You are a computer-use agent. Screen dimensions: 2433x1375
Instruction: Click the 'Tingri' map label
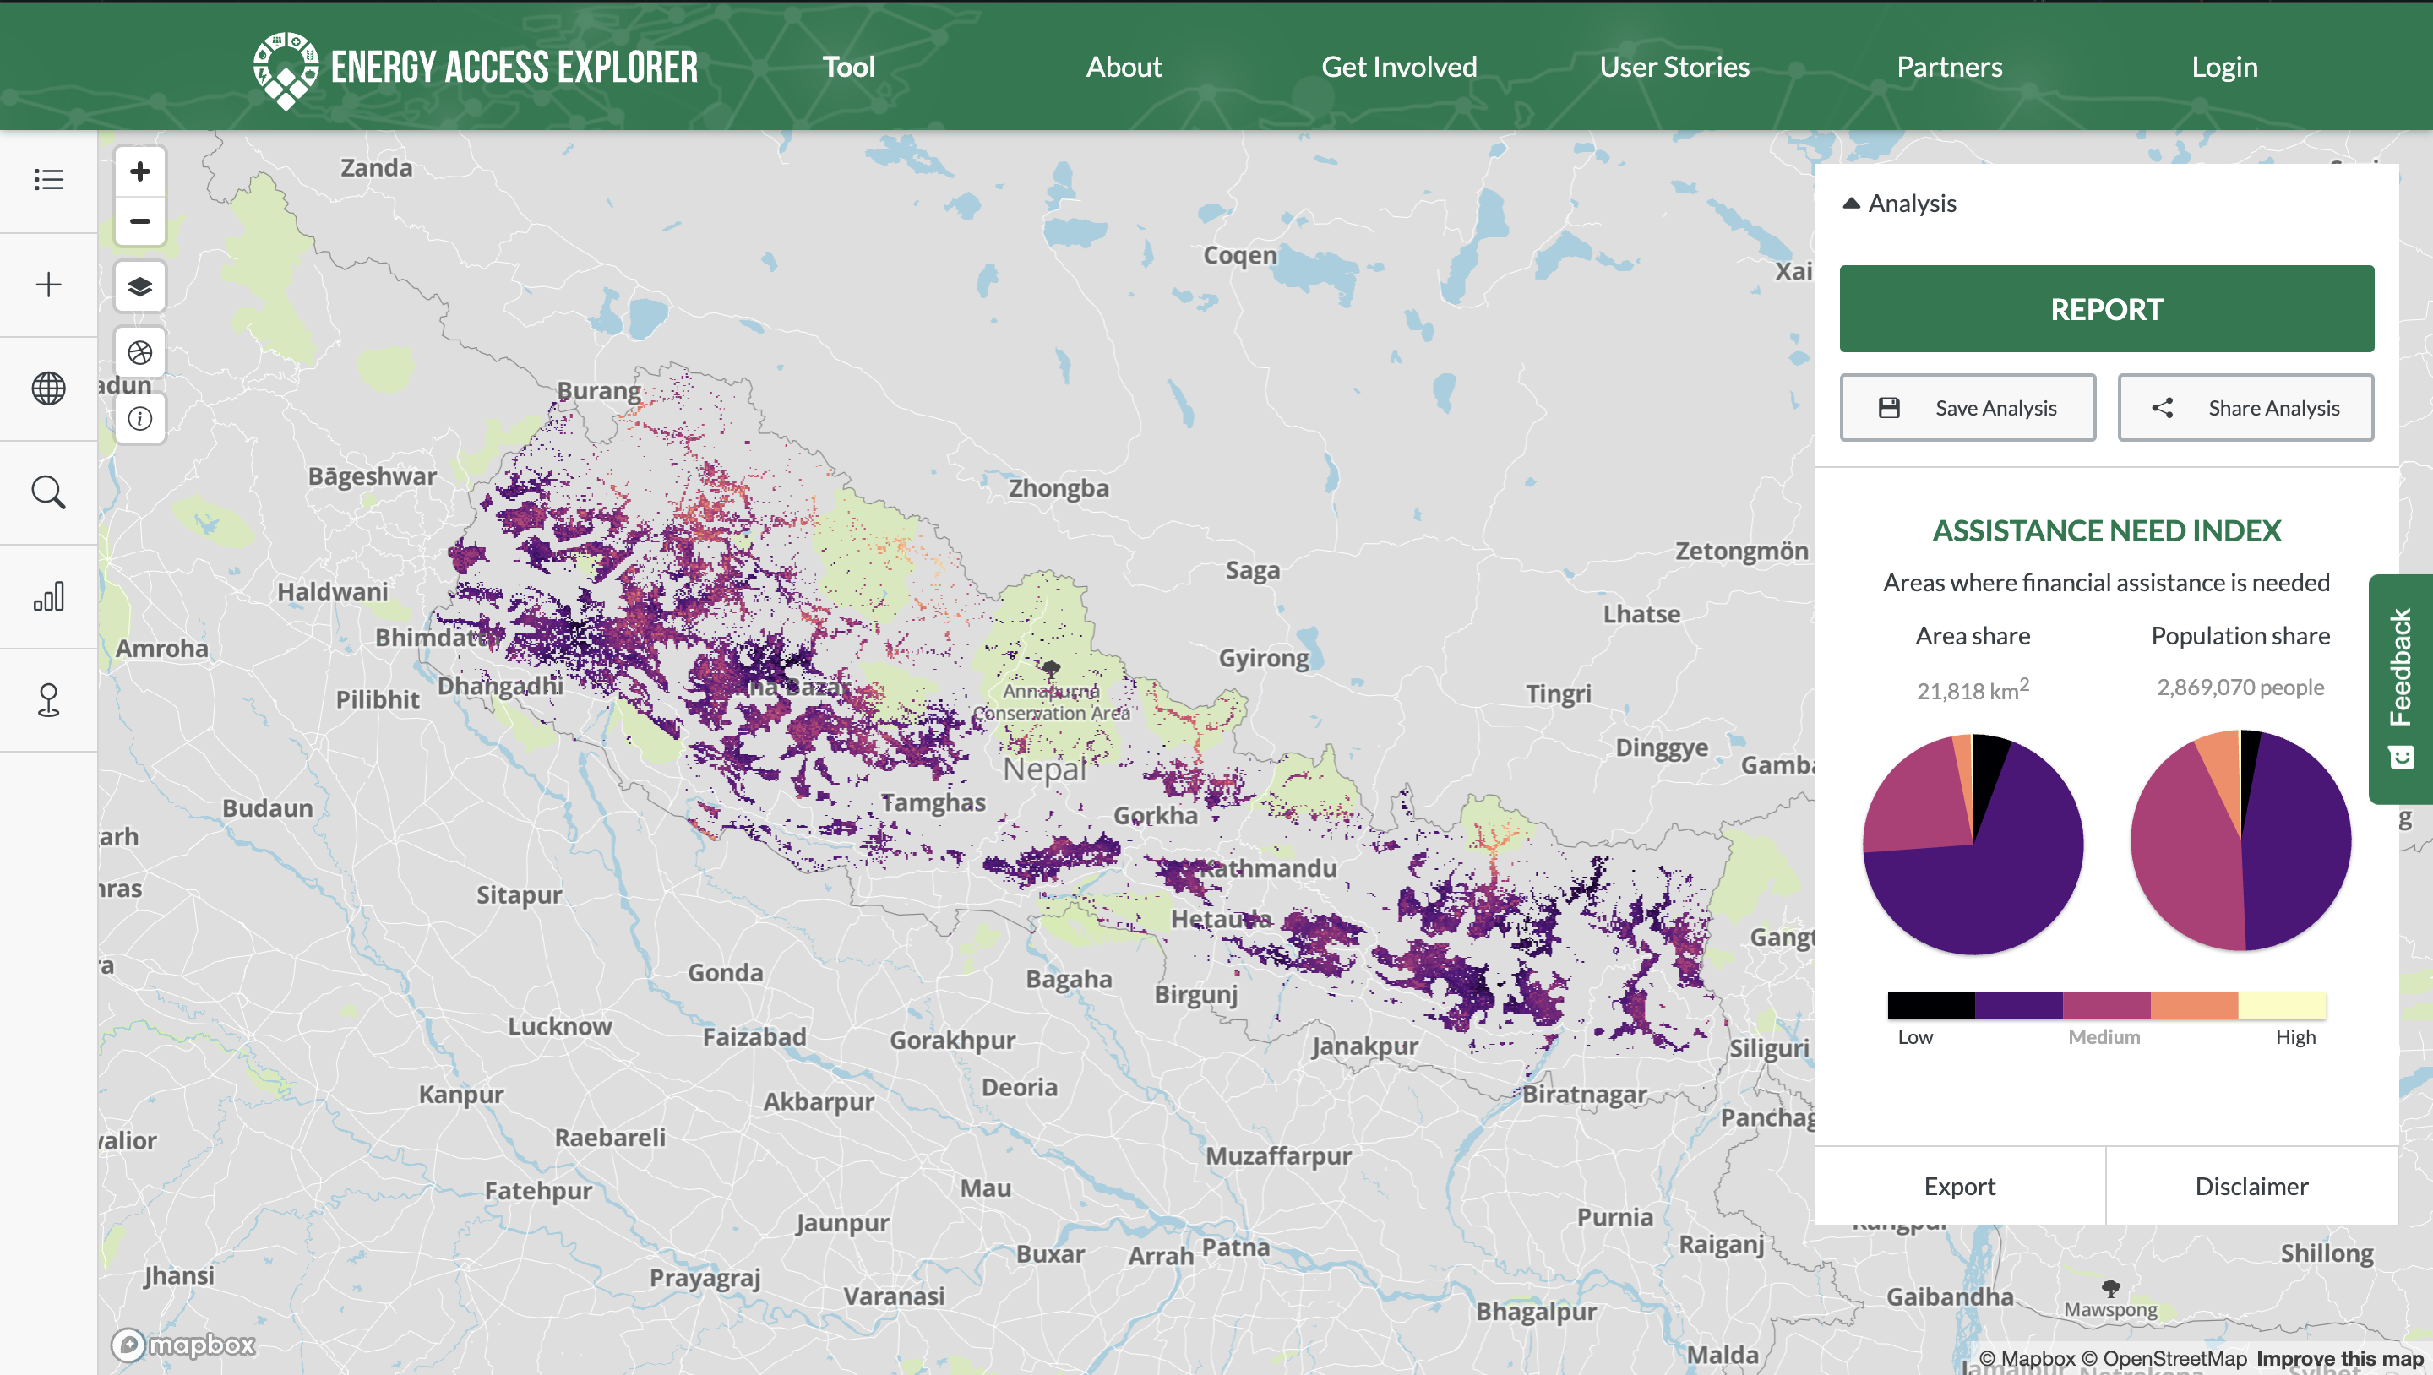[x=1559, y=694]
